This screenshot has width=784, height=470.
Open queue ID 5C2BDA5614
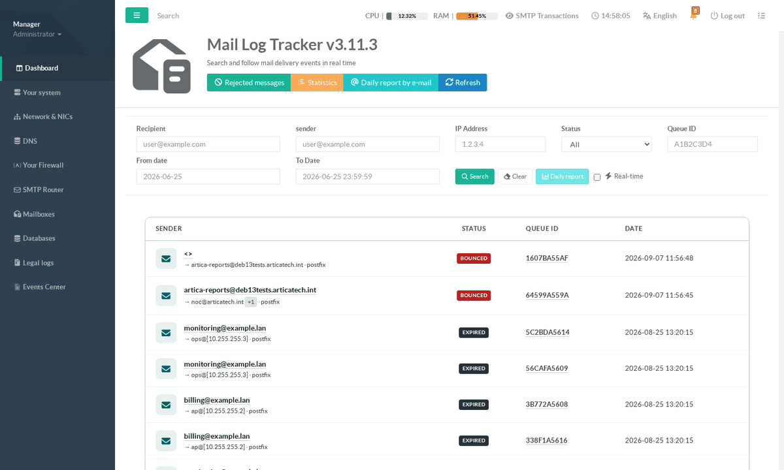click(x=547, y=332)
